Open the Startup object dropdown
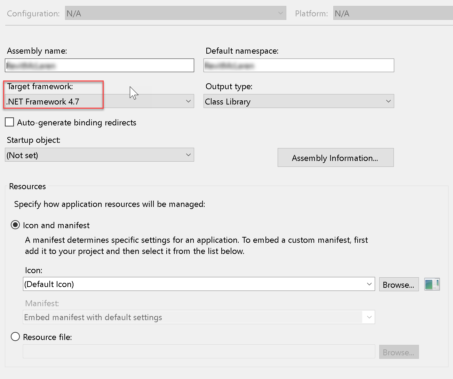The width and height of the screenshot is (453, 379). coord(100,155)
